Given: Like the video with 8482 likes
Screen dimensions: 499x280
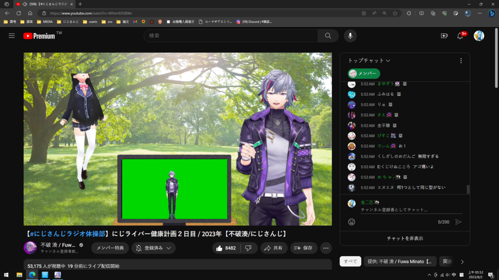Looking at the screenshot, I should [226, 248].
